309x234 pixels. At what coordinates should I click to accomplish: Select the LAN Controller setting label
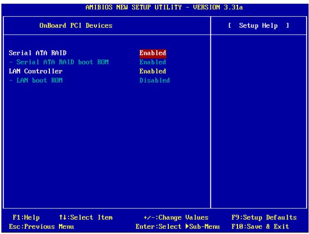pos(36,71)
